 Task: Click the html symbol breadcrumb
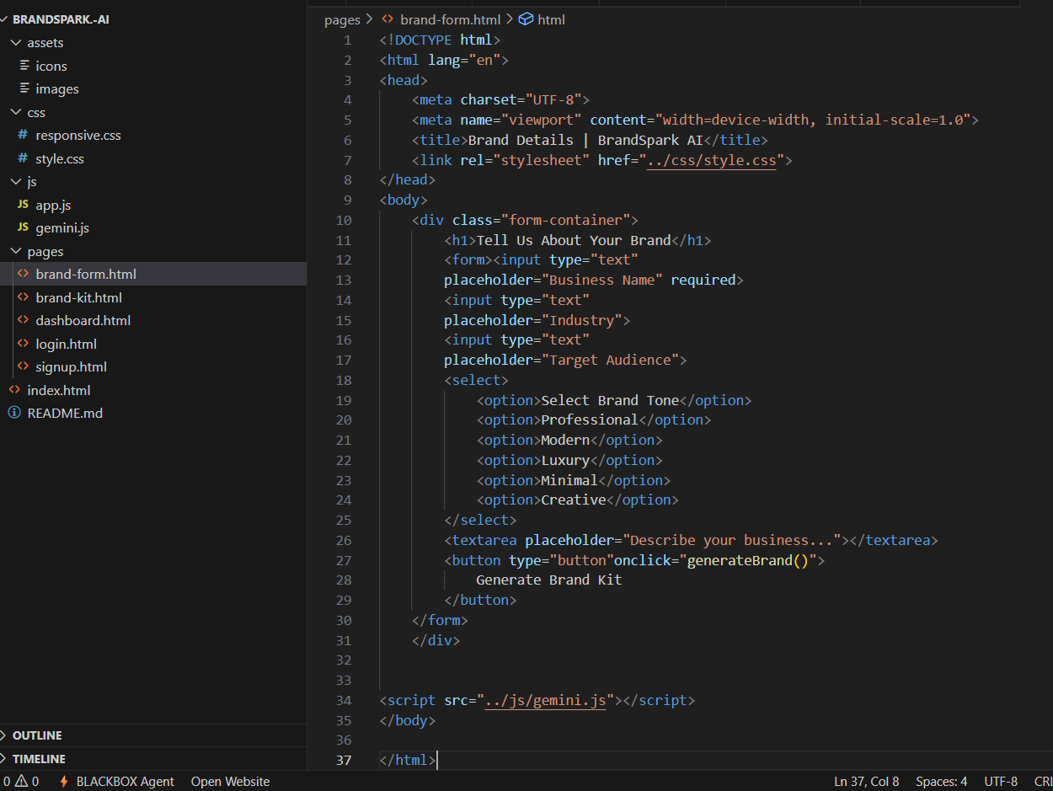[551, 19]
